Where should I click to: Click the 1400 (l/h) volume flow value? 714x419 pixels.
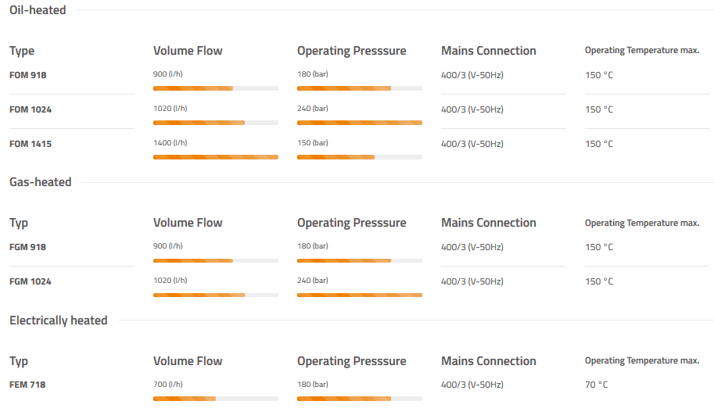[x=170, y=143]
